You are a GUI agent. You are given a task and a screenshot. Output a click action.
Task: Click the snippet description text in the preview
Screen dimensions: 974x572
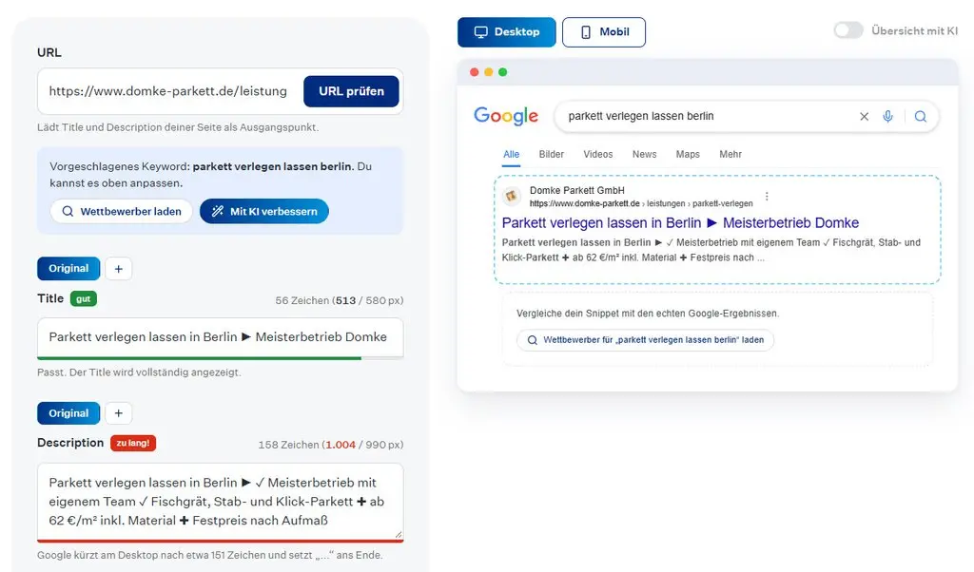[711, 250]
